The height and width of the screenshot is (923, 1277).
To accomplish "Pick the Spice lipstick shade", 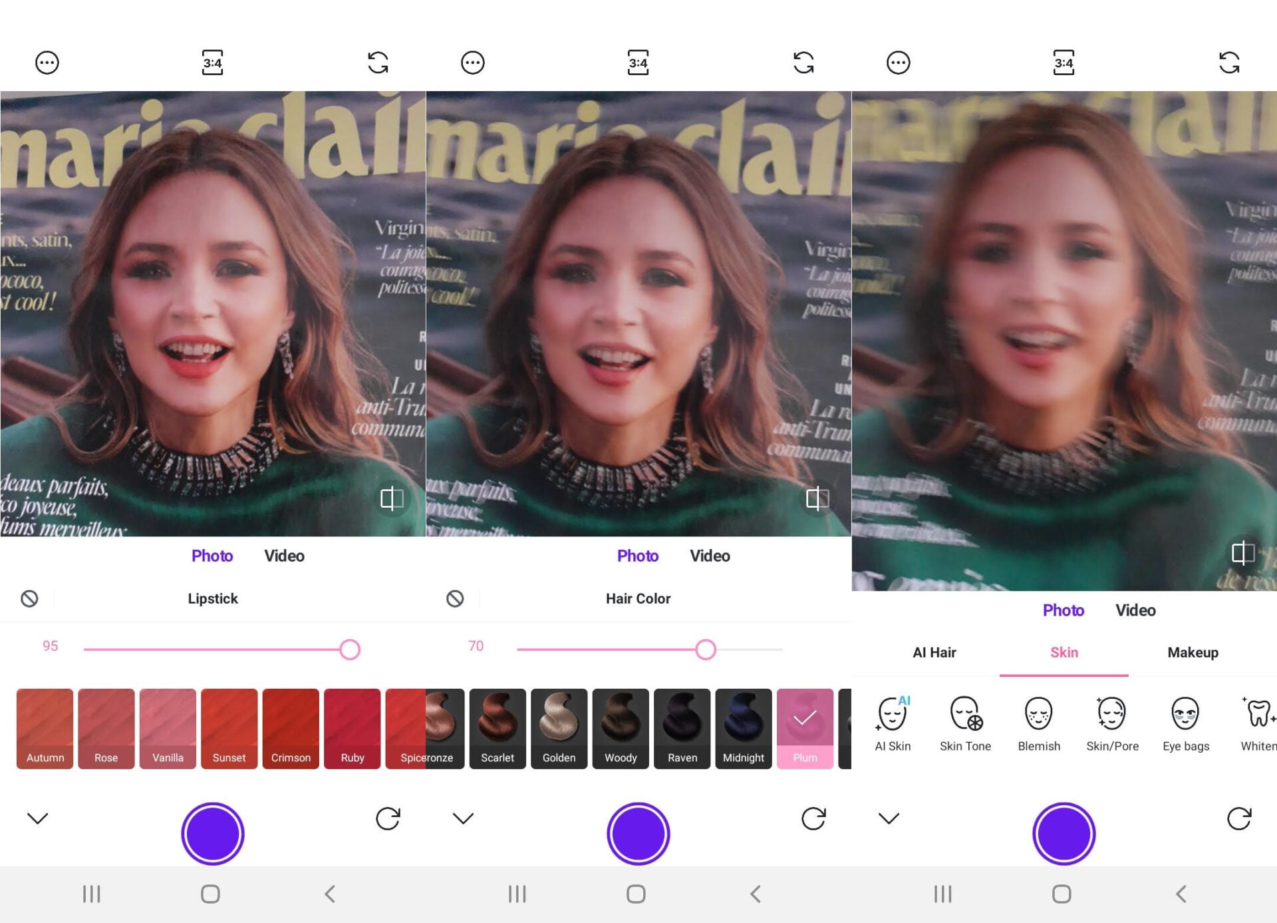I will point(406,729).
